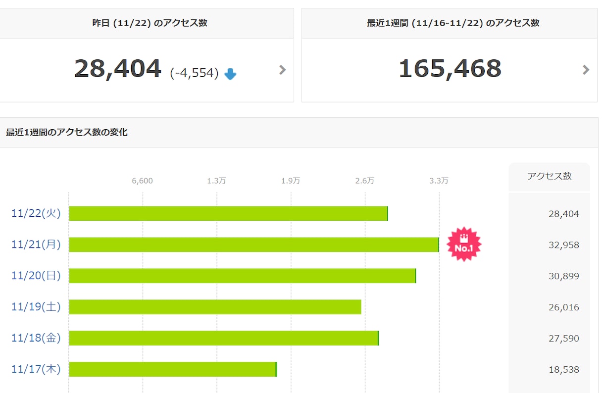The height and width of the screenshot is (393, 604).
Task: Click the 6,600 axis label
Action: (x=143, y=181)
